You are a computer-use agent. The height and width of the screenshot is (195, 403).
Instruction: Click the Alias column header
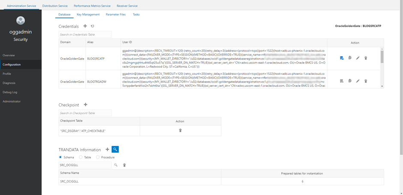(103, 43)
